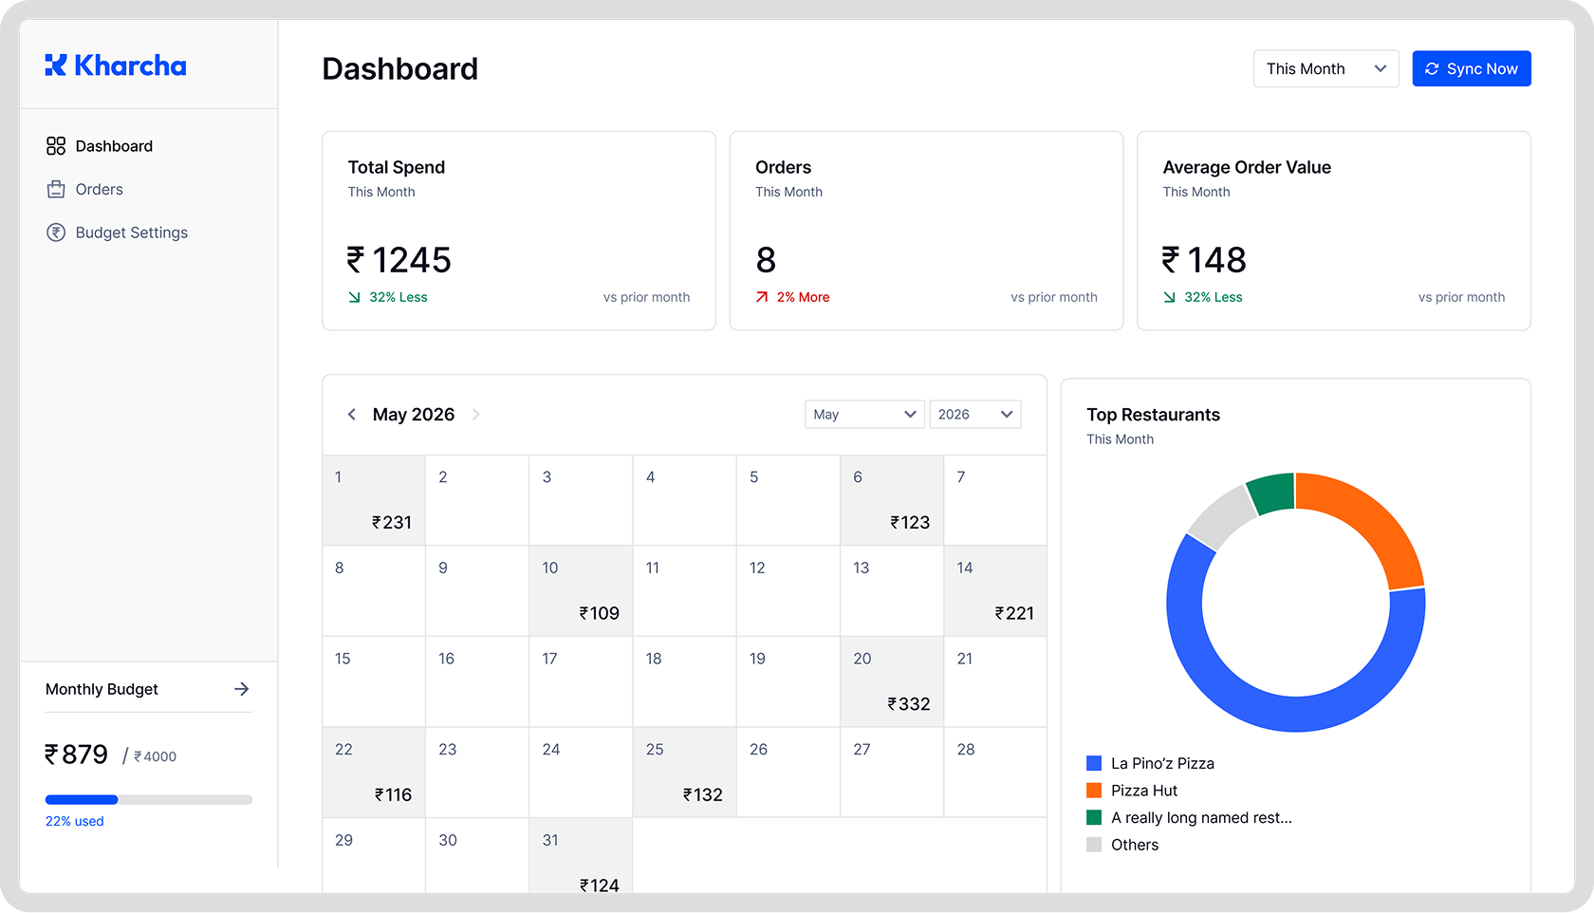Open Dashboard in the sidebar
The height and width of the screenshot is (913, 1594).
pyautogui.click(x=114, y=146)
